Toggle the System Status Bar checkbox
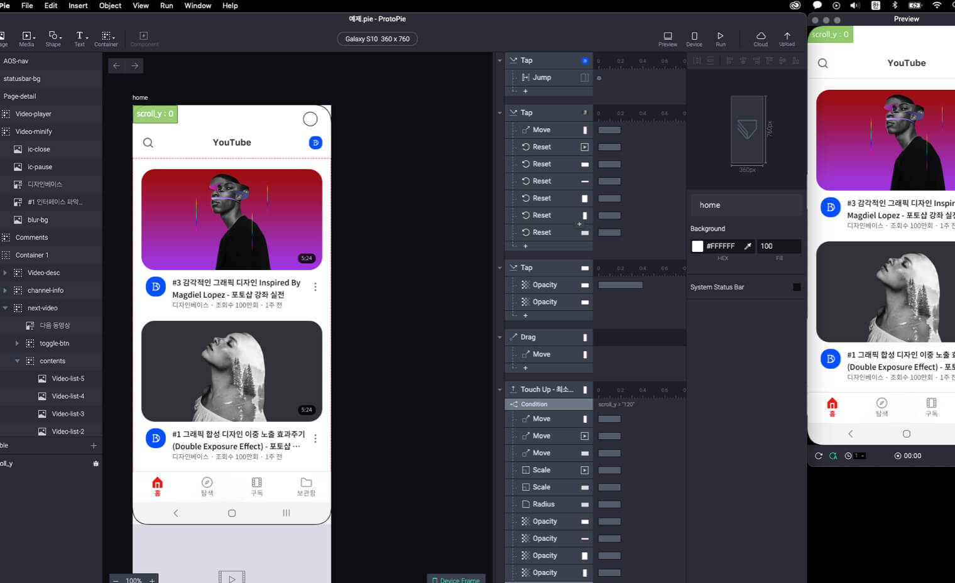Screen dimensions: 955x583 [797, 287]
